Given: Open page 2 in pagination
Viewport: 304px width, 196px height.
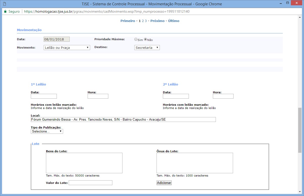Looking at the screenshot, I should tap(143, 21).
